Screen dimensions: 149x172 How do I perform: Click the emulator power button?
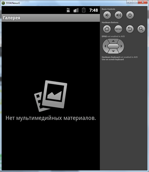[x=130, y=15]
